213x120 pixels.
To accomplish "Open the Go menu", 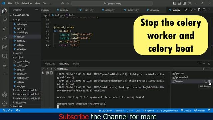I will tap(44, 3).
